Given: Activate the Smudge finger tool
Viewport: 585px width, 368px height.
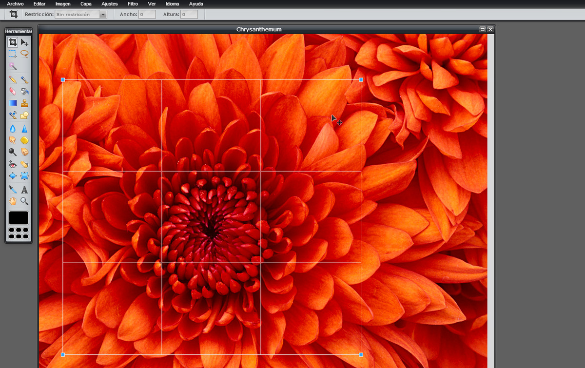Looking at the screenshot, I should [13, 140].
